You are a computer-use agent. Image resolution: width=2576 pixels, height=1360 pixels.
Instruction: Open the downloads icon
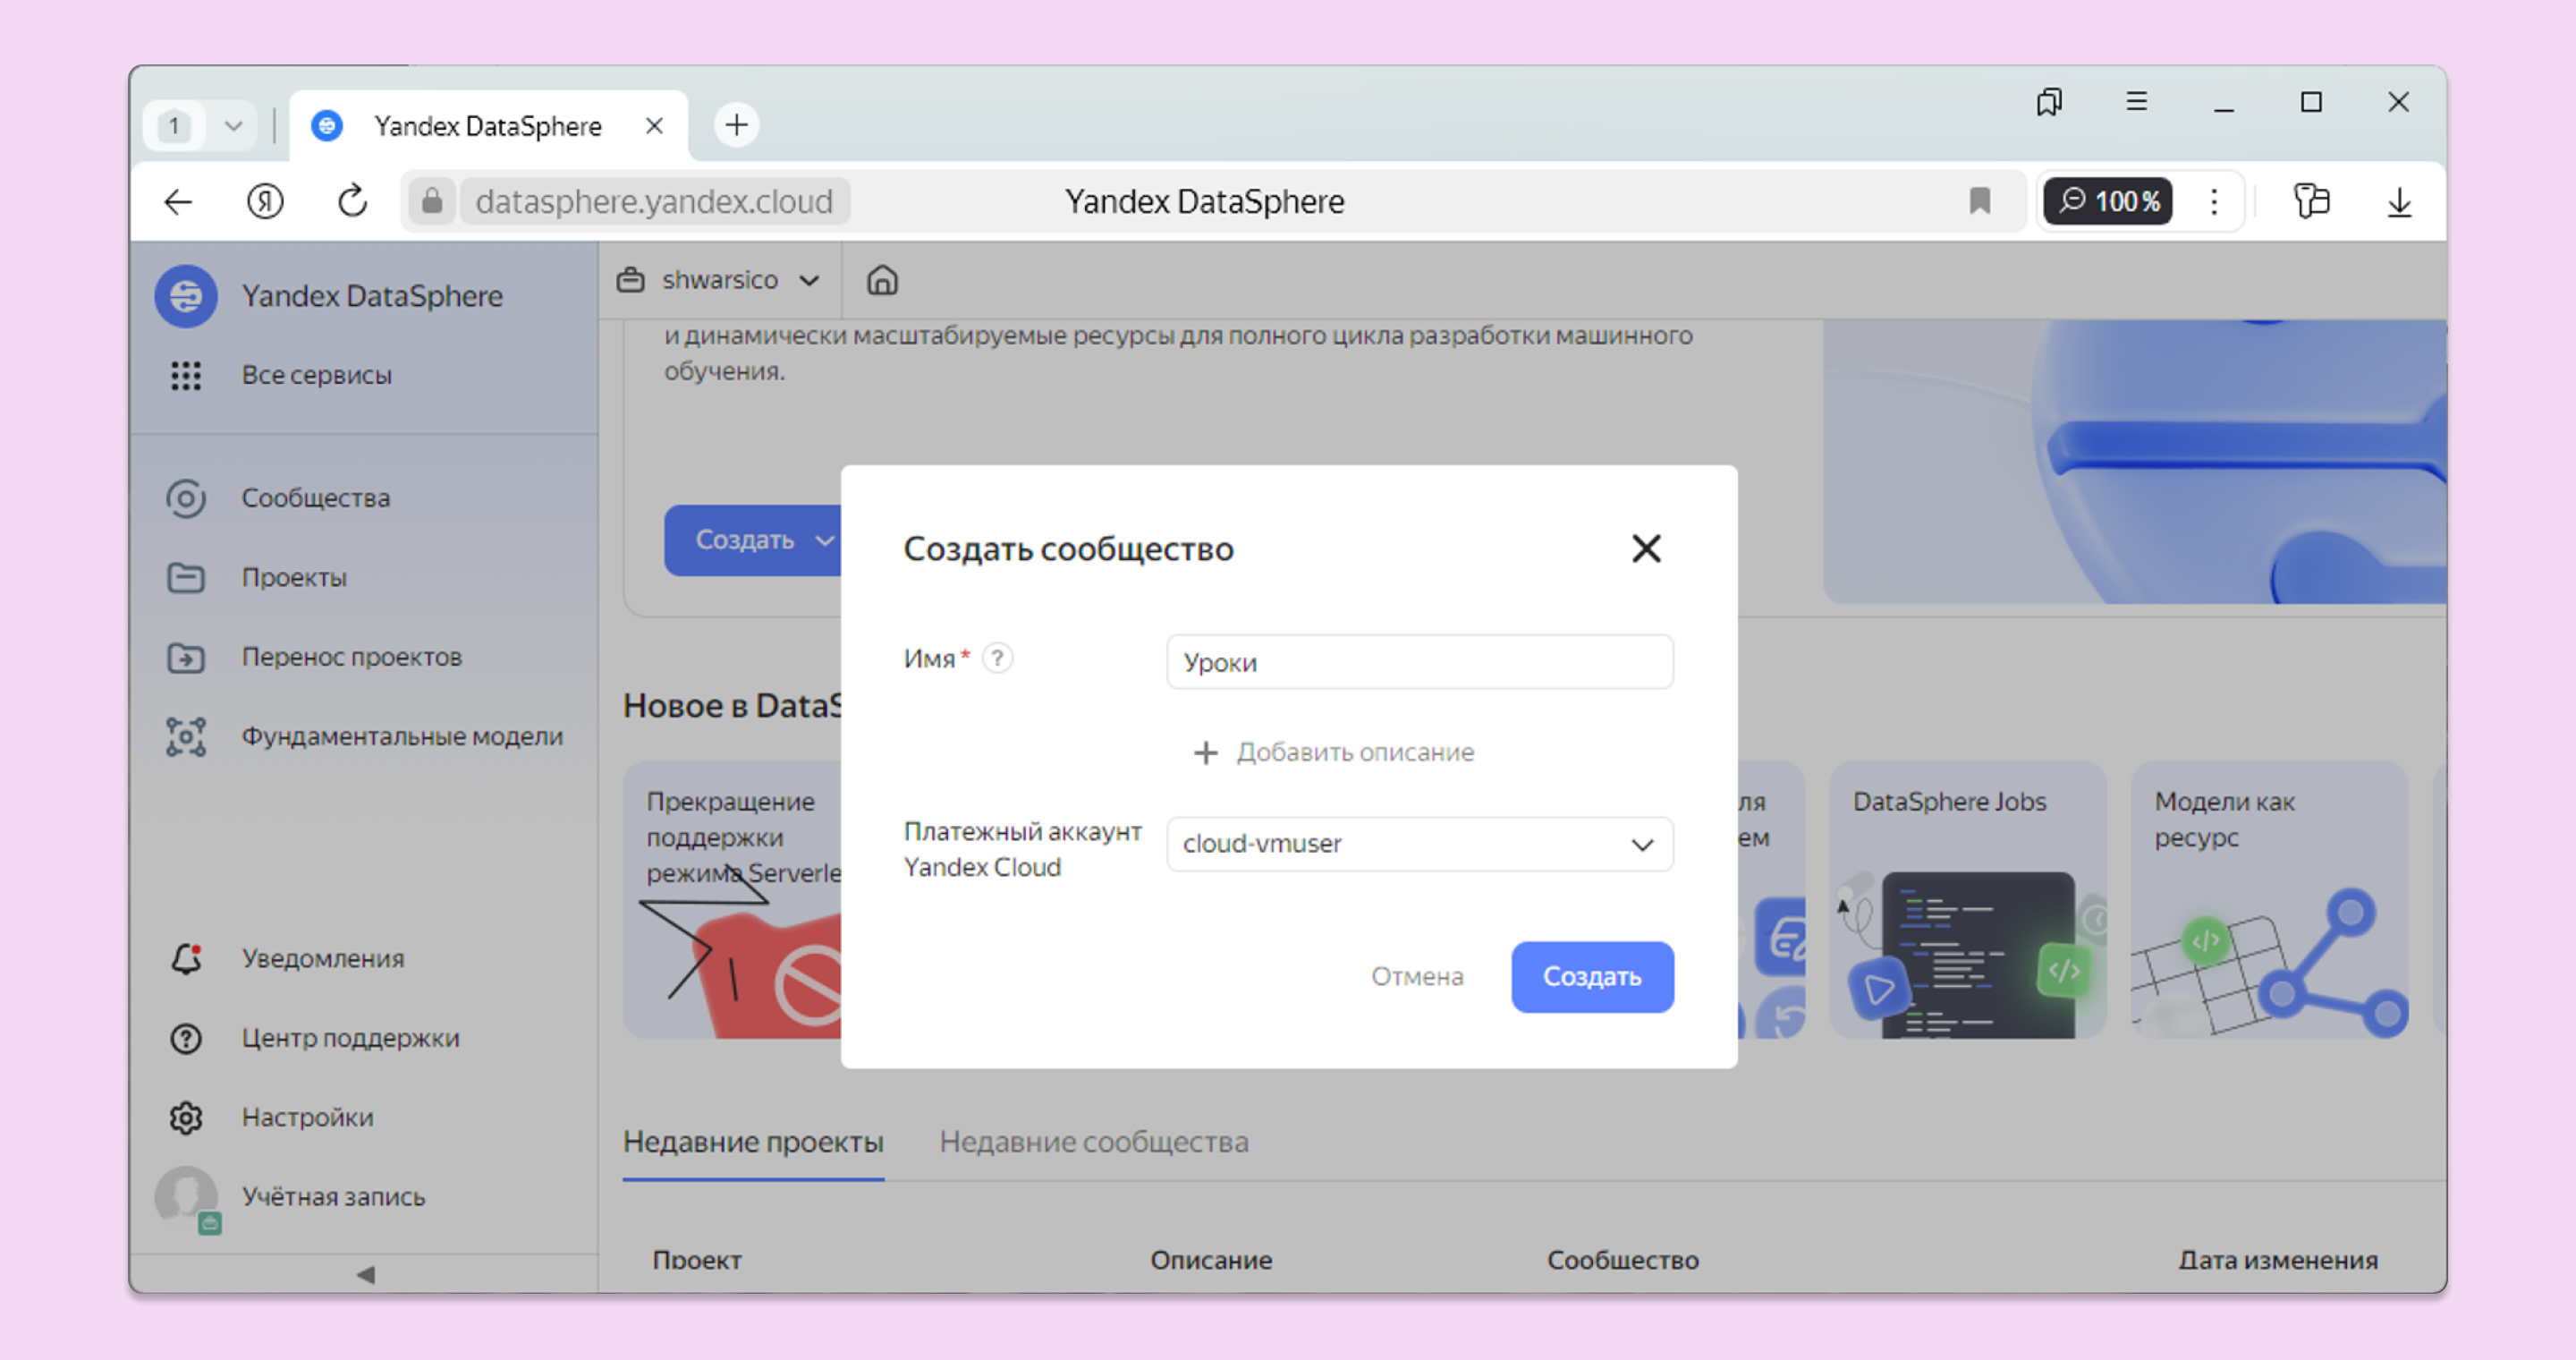click(x=2399, y=201)
